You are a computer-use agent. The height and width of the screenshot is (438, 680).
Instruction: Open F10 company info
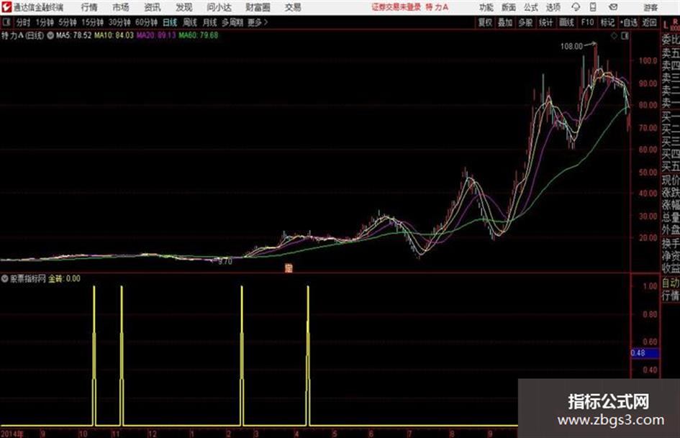click(588, 22)
